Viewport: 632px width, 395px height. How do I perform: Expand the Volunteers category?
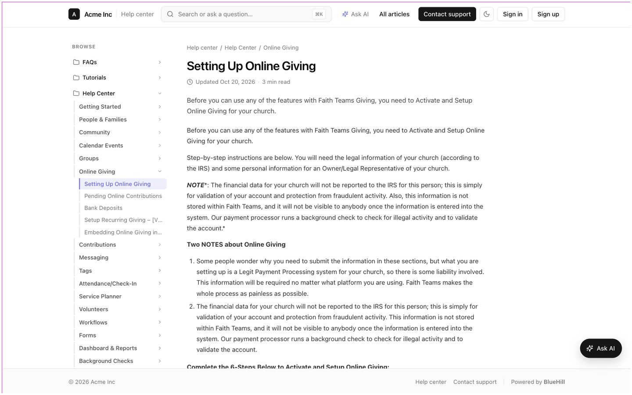click(x=121, y=309)
